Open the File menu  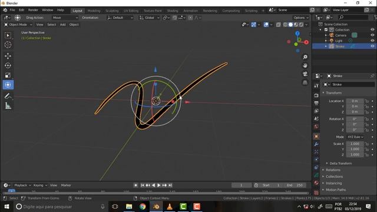(12, 10)
